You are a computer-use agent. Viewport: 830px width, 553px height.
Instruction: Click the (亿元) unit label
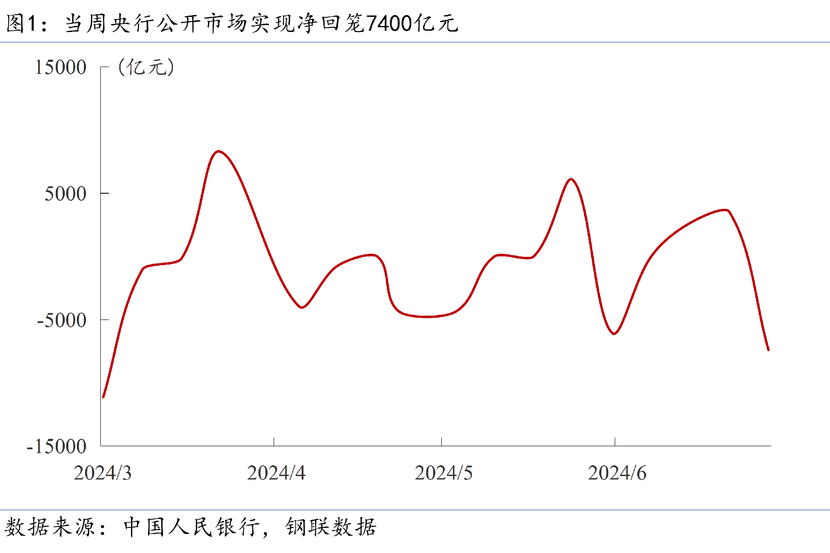(146, 67)
